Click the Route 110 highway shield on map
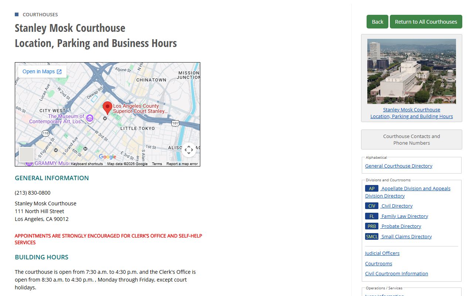 pos(45,133)
